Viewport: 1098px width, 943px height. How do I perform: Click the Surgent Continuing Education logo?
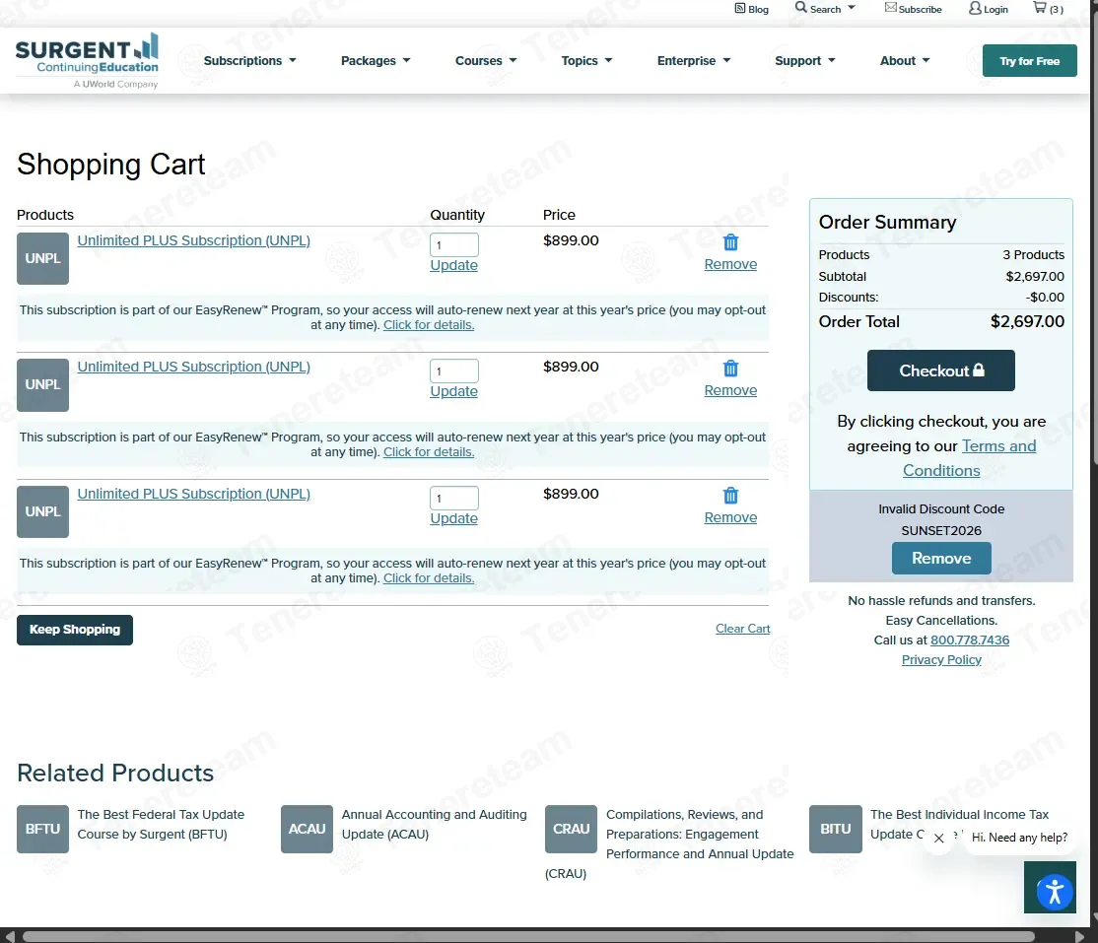[87, 61]
